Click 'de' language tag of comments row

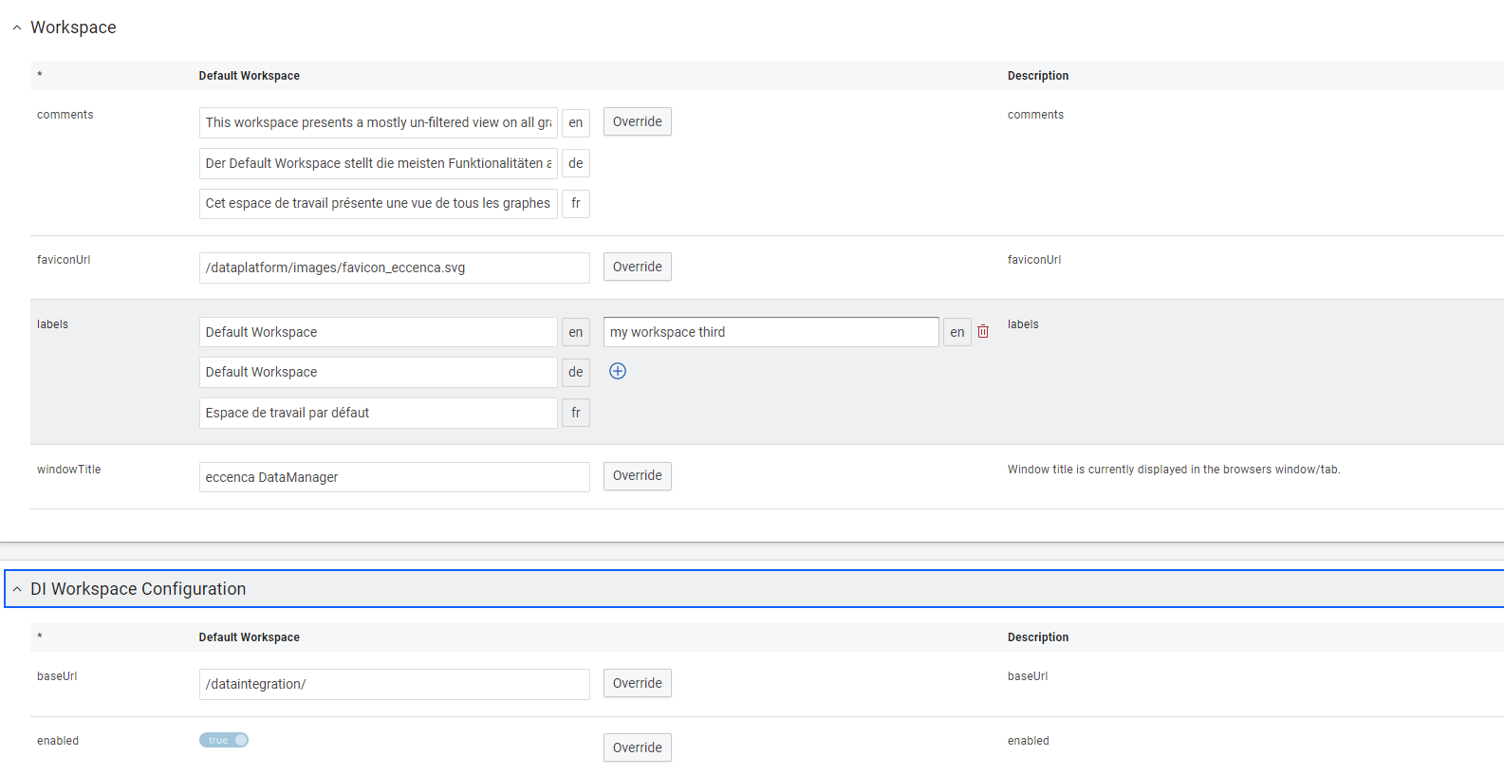(x=576, y=163)
